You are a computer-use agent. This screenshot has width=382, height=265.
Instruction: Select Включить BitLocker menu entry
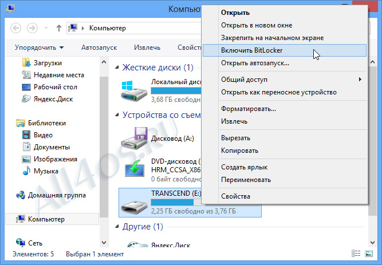pos(285,50)
